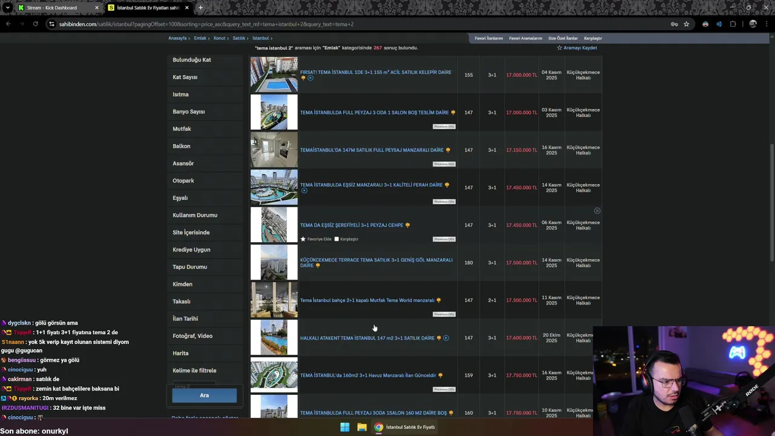
Task: Play video icon on FIRSAT! TEMA İSTANBUL listing
Action: tap(311, 78)
